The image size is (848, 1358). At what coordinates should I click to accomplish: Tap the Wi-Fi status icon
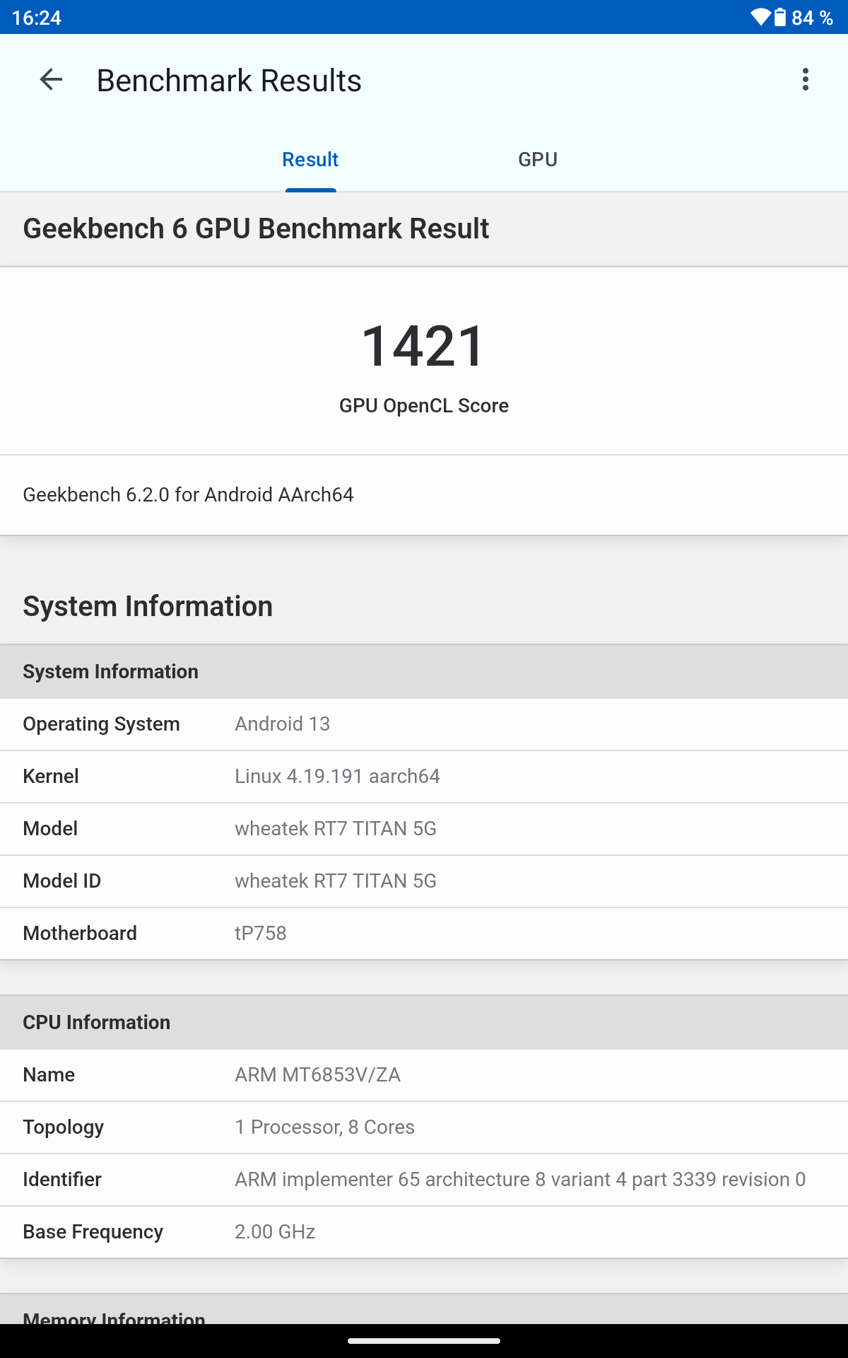tap(760, 17)
